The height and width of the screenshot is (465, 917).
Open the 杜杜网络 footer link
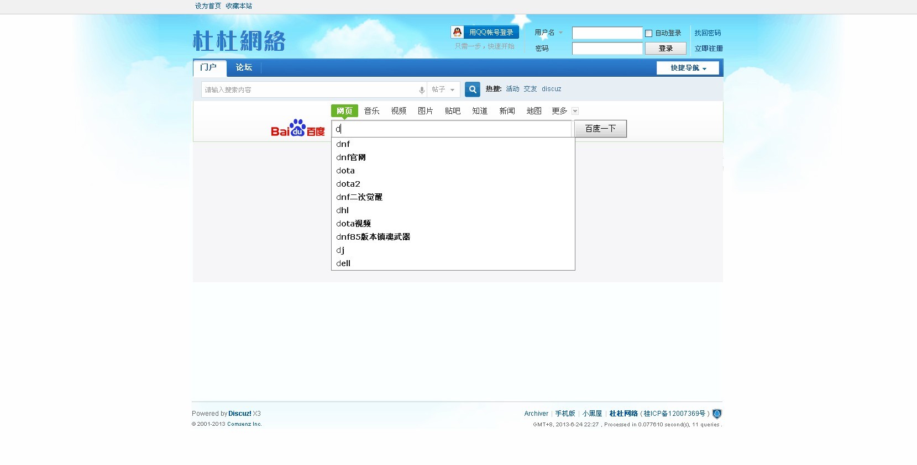(623, 414)
